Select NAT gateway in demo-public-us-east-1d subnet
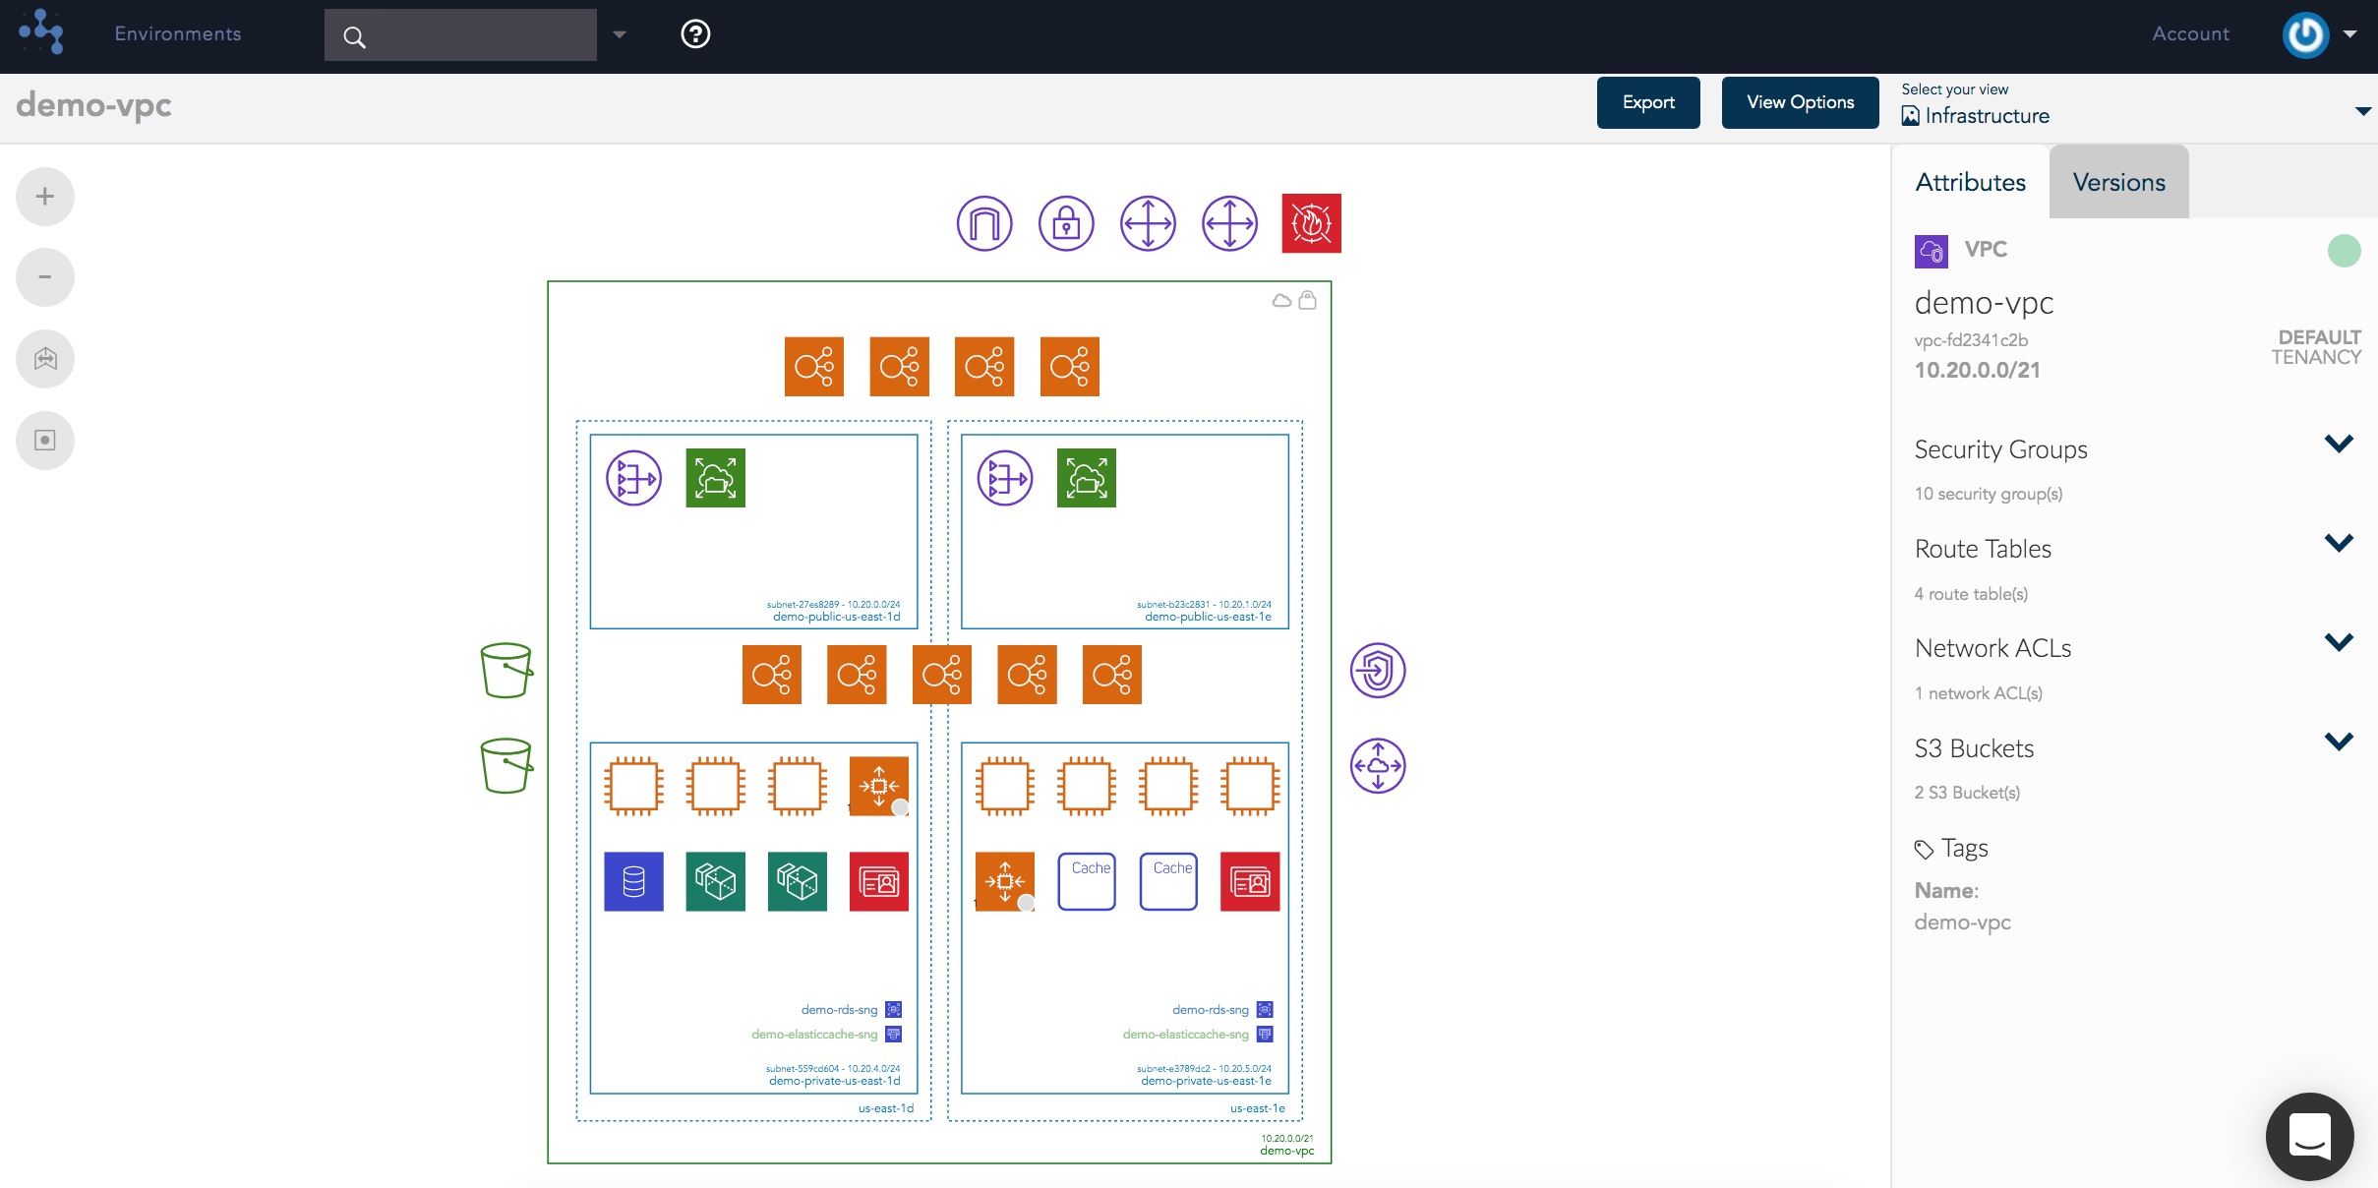The height and width of the screenshot is (1188, 2378). click(x=634, y=478)
